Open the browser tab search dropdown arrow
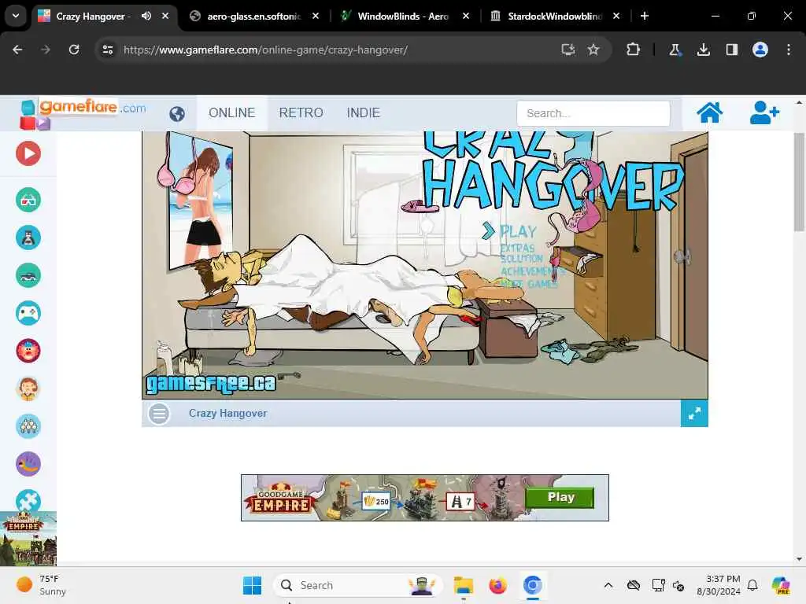This screenshot has width=806, height=604. [x=16, y=16]
